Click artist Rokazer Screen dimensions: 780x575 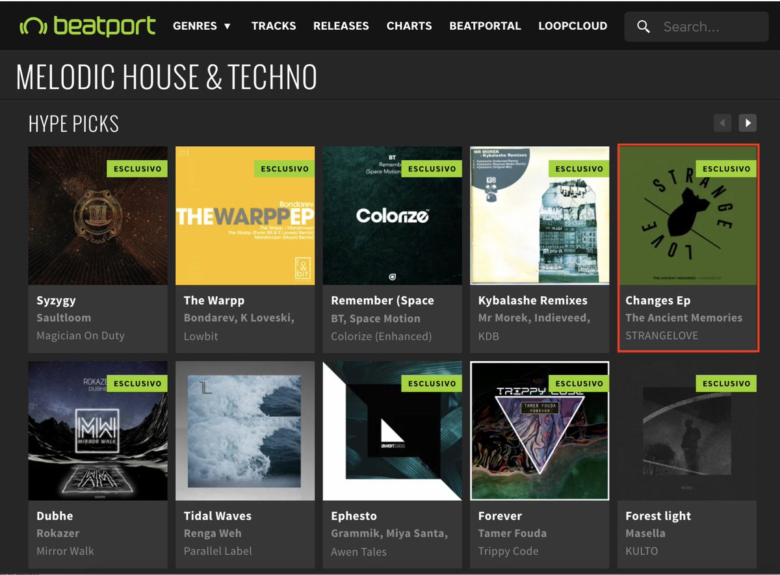point(58,533)
